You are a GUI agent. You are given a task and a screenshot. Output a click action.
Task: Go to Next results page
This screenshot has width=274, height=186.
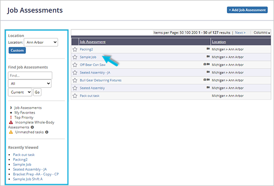(240, 33)
